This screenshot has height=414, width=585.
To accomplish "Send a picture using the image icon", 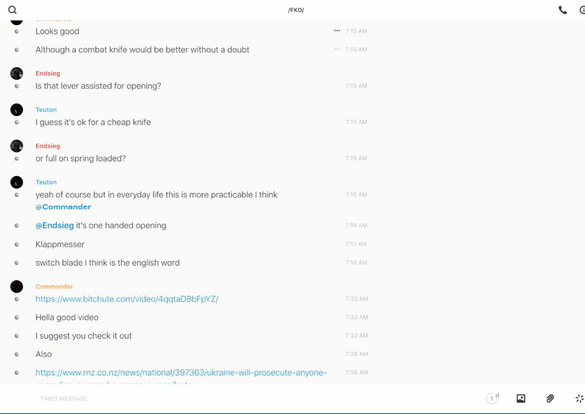I will pos(521,399).
